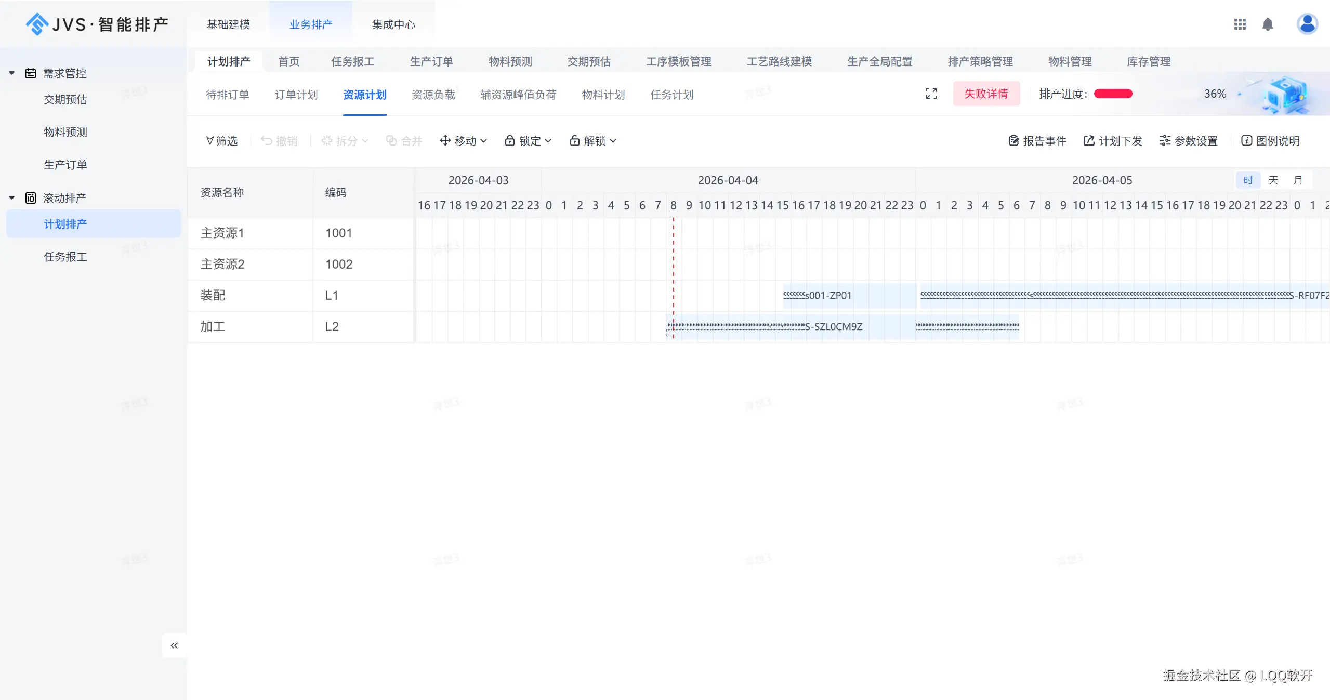
Task: Click the fullscreen expand icon
Action: [x=931, y=94]
